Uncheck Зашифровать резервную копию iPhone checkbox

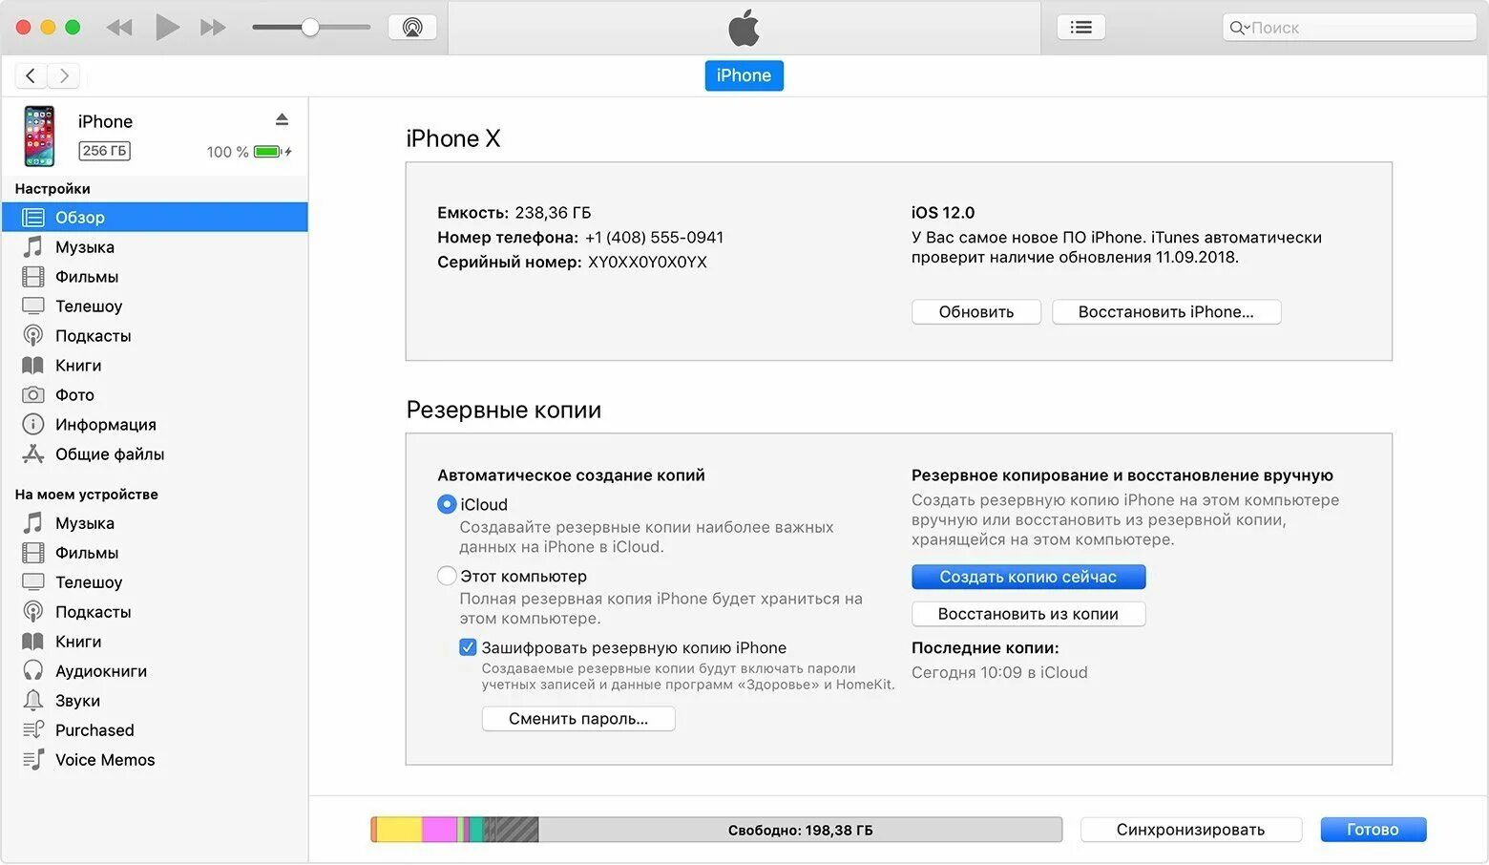tap(468, 647)
